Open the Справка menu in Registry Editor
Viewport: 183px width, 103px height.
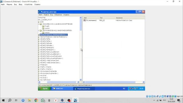click(x=66, y=15)
